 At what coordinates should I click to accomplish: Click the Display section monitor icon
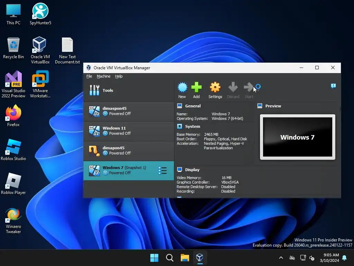coord(179,170)
